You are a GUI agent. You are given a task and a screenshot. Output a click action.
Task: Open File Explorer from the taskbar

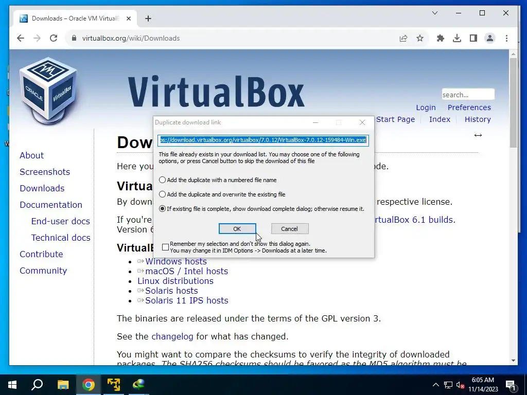tap(63, 385)
